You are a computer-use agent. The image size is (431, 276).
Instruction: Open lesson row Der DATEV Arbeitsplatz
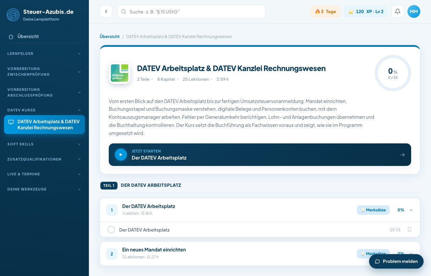click(260, 230)
